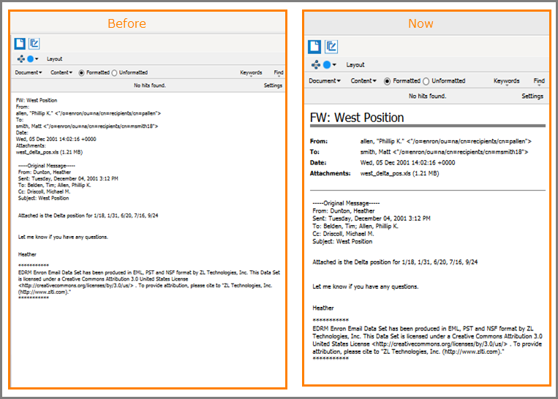Image resolution: width=558 pixels, height=399 pixels.
Task: Click 'No hits found.' in Now panel
Action: (427, 96)
